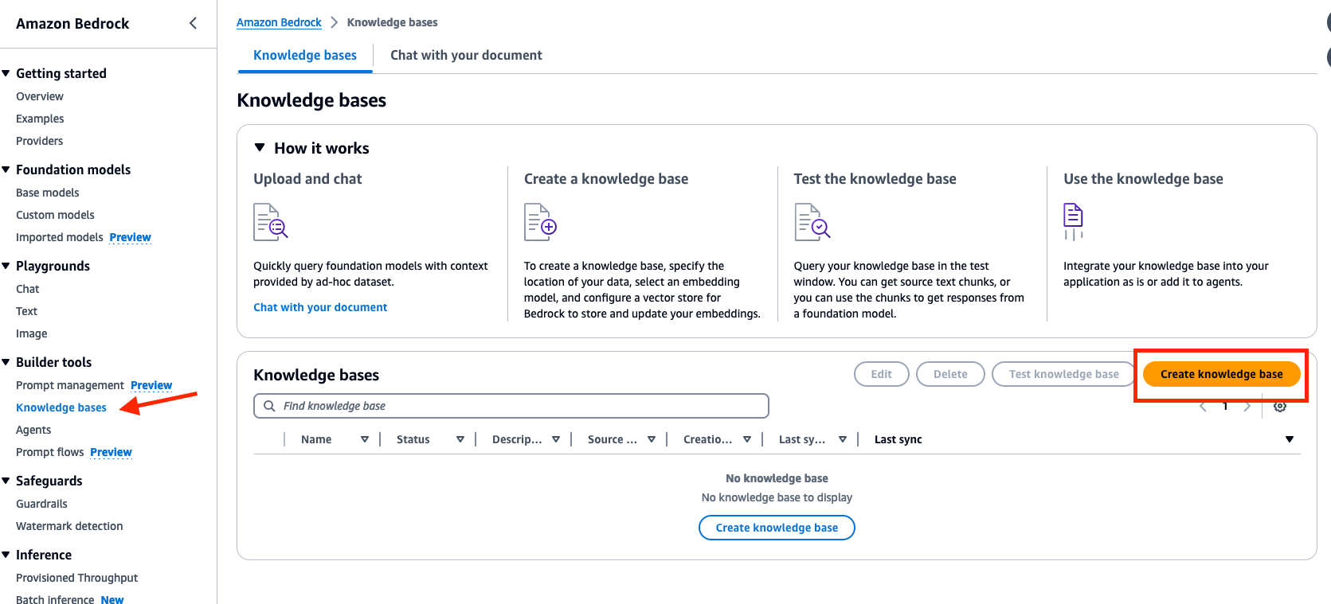Image resolution: width=1331 pixels, height=604 pixels.
Task: Collapse the Getting started group
Action: click(6, 73)
